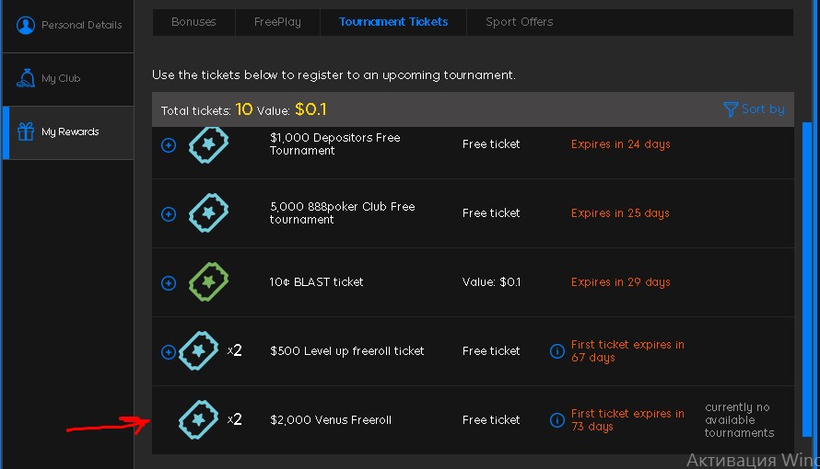Switch to the Bonuses tab
The height and width of the screenshot is (469, 820).
click(x=193, y=22)
